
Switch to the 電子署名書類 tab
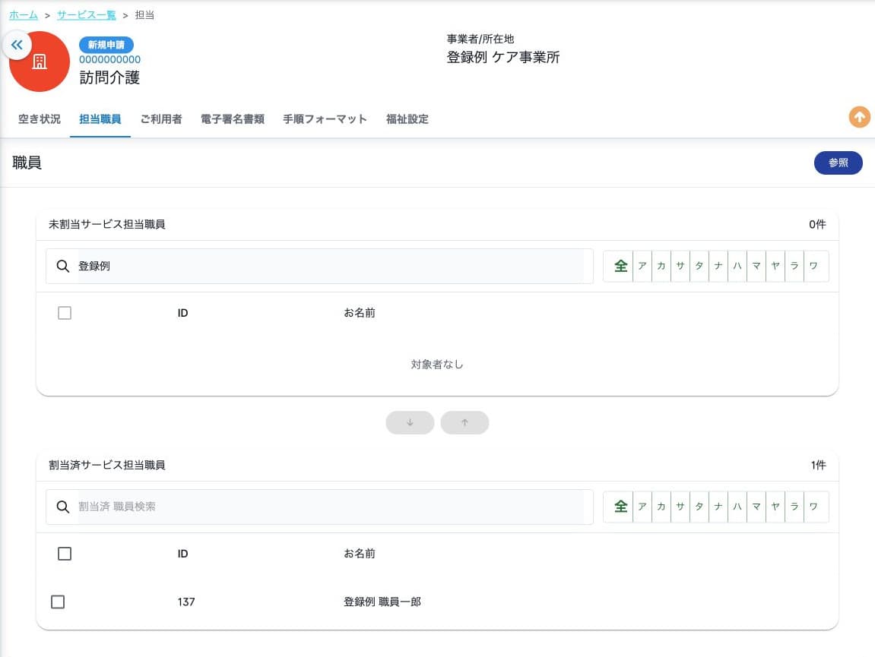[232, 118]
